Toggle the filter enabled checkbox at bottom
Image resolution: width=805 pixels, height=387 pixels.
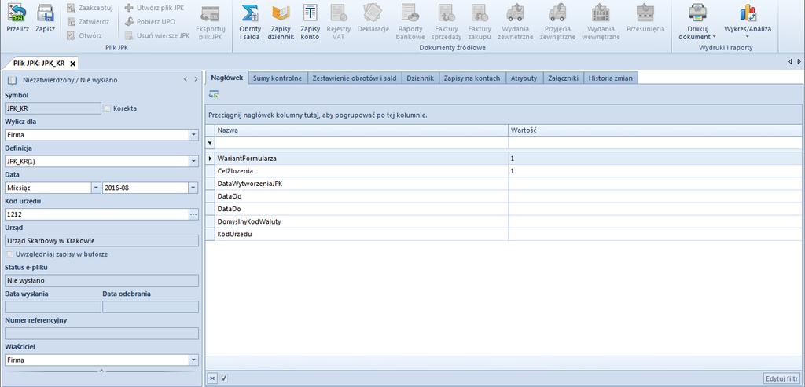point(224,378)
